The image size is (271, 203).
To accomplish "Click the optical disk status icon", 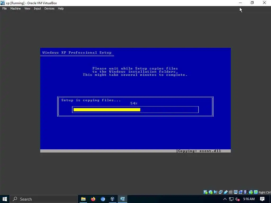I will [x=210, y=192].
